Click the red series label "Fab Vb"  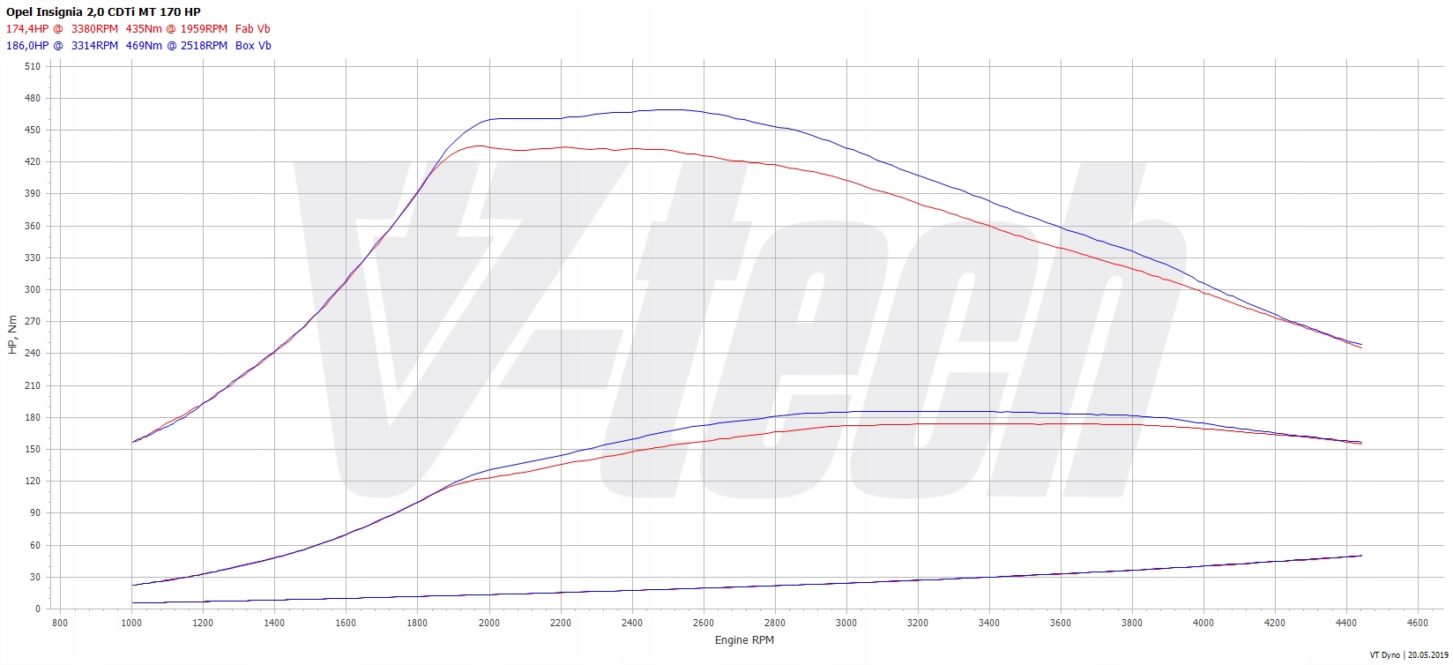point(253,28)
